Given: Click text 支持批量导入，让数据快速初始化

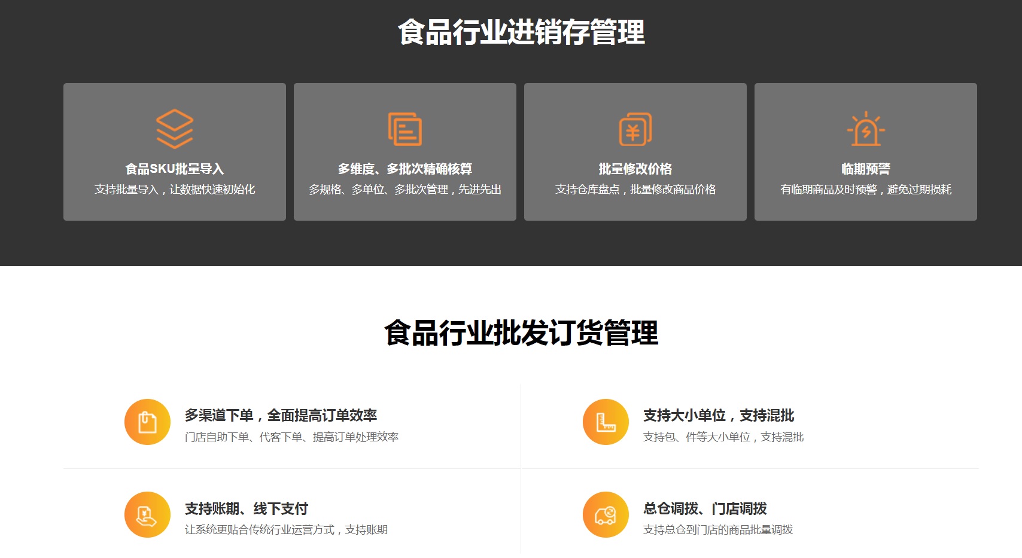Looking at the screenshot, I should [x=174, y=190].
